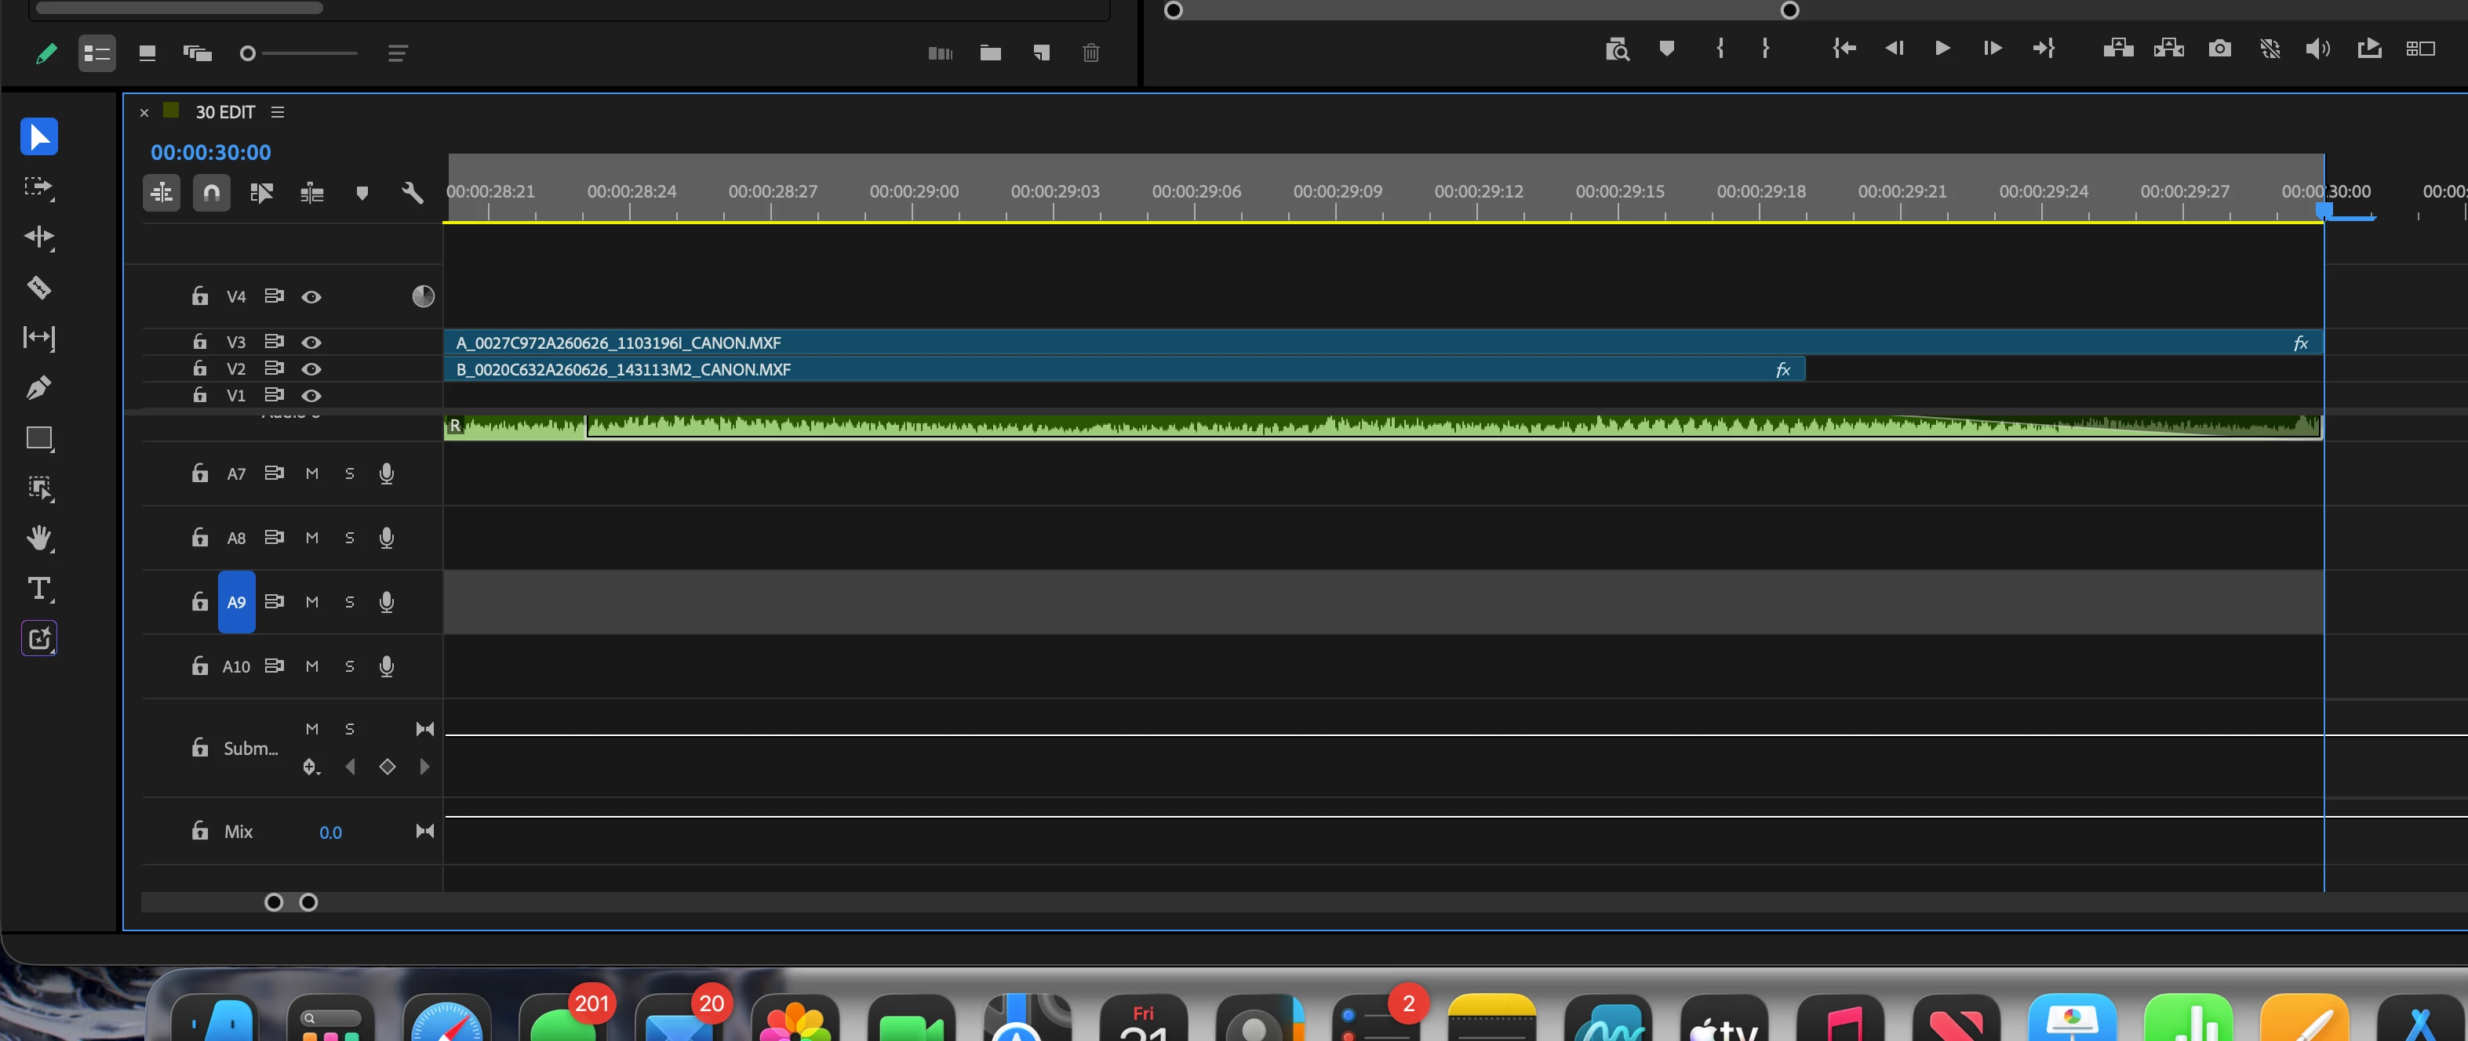Viewport: 2468px width, 1041px height.
Task: Switch Project panel to icon view
Action: (x=147, y=53)
